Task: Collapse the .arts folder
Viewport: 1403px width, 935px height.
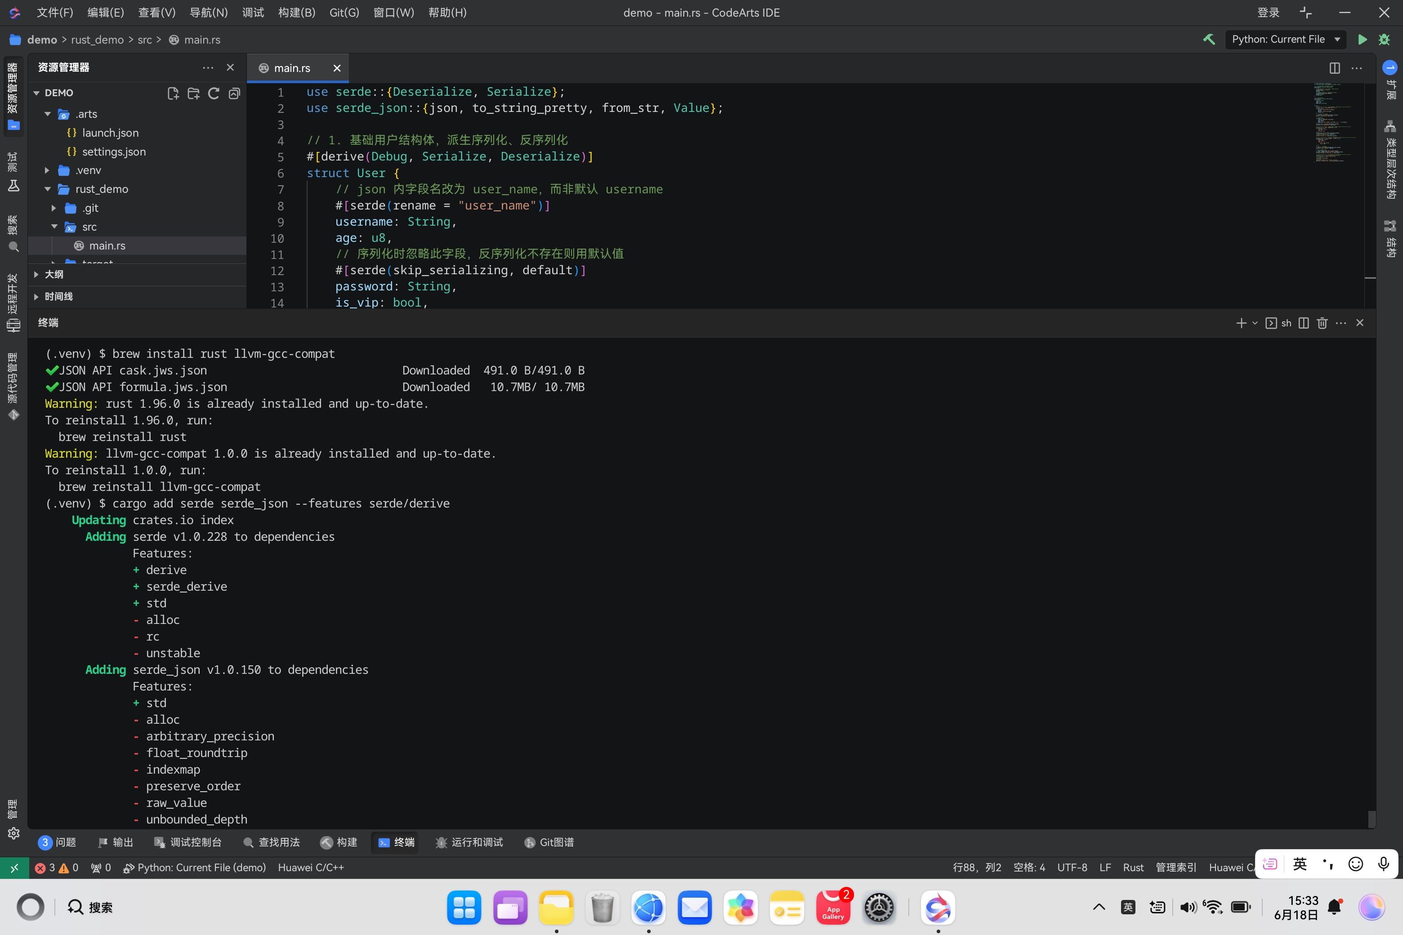Action: (47, 114)
